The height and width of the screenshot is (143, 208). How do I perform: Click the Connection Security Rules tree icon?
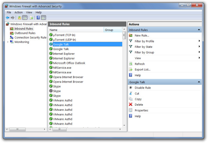pos(12,37)
